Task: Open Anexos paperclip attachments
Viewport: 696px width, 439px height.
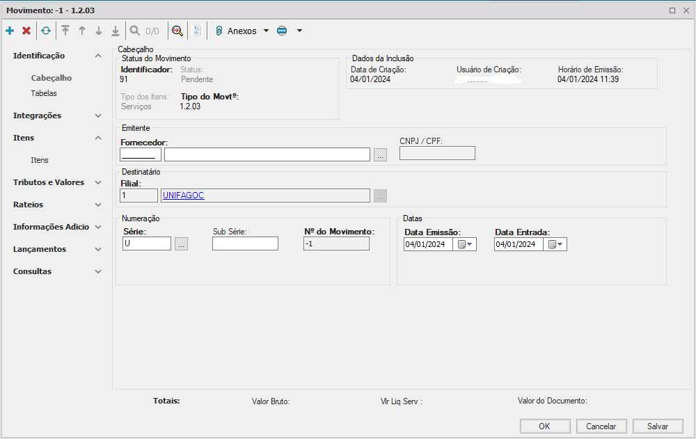Action: [237, 31]
